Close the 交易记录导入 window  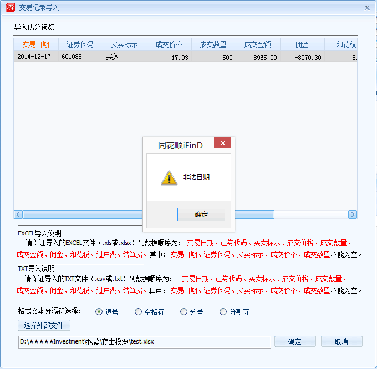[x=367, y=8]
